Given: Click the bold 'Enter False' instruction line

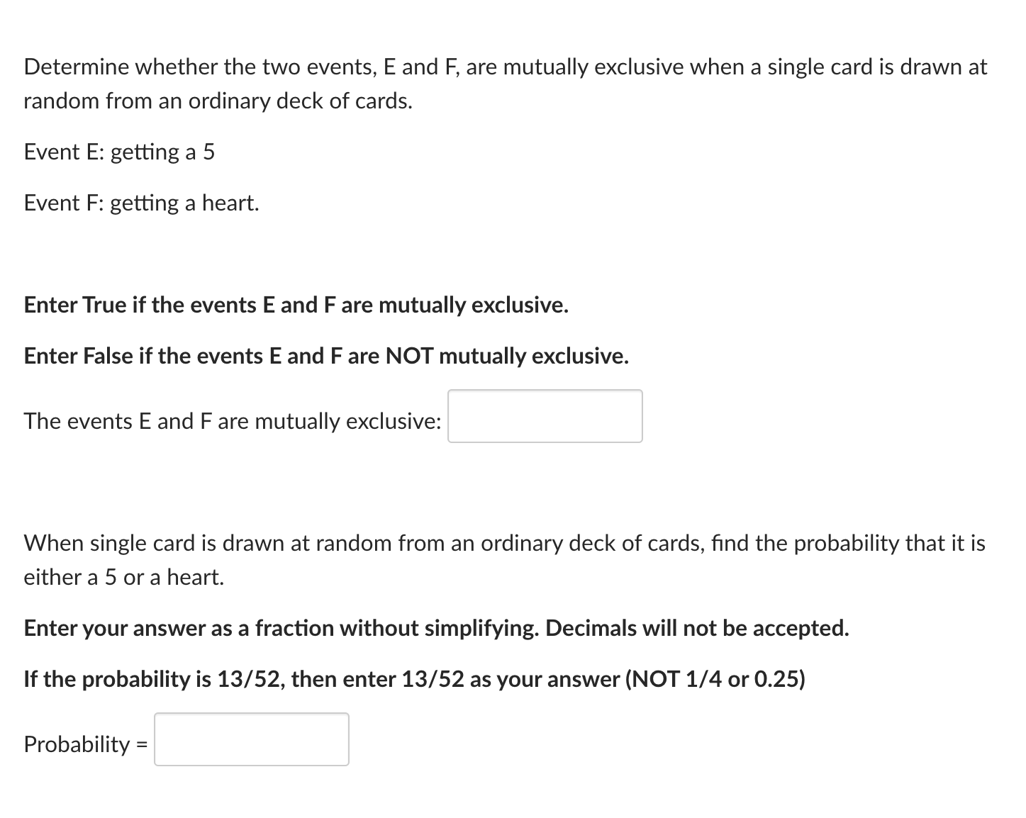Looking at the screenshot, I should [325, 356].
